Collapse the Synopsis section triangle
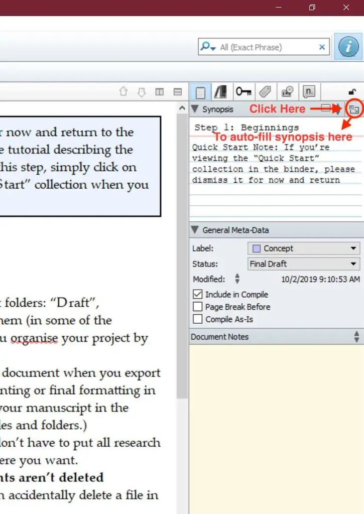 194,109
